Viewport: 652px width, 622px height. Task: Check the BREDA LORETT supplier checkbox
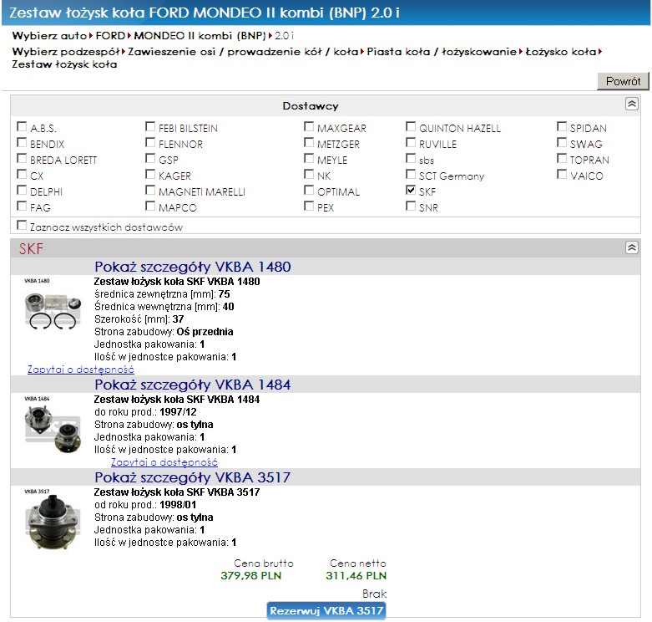coord(22,158)
